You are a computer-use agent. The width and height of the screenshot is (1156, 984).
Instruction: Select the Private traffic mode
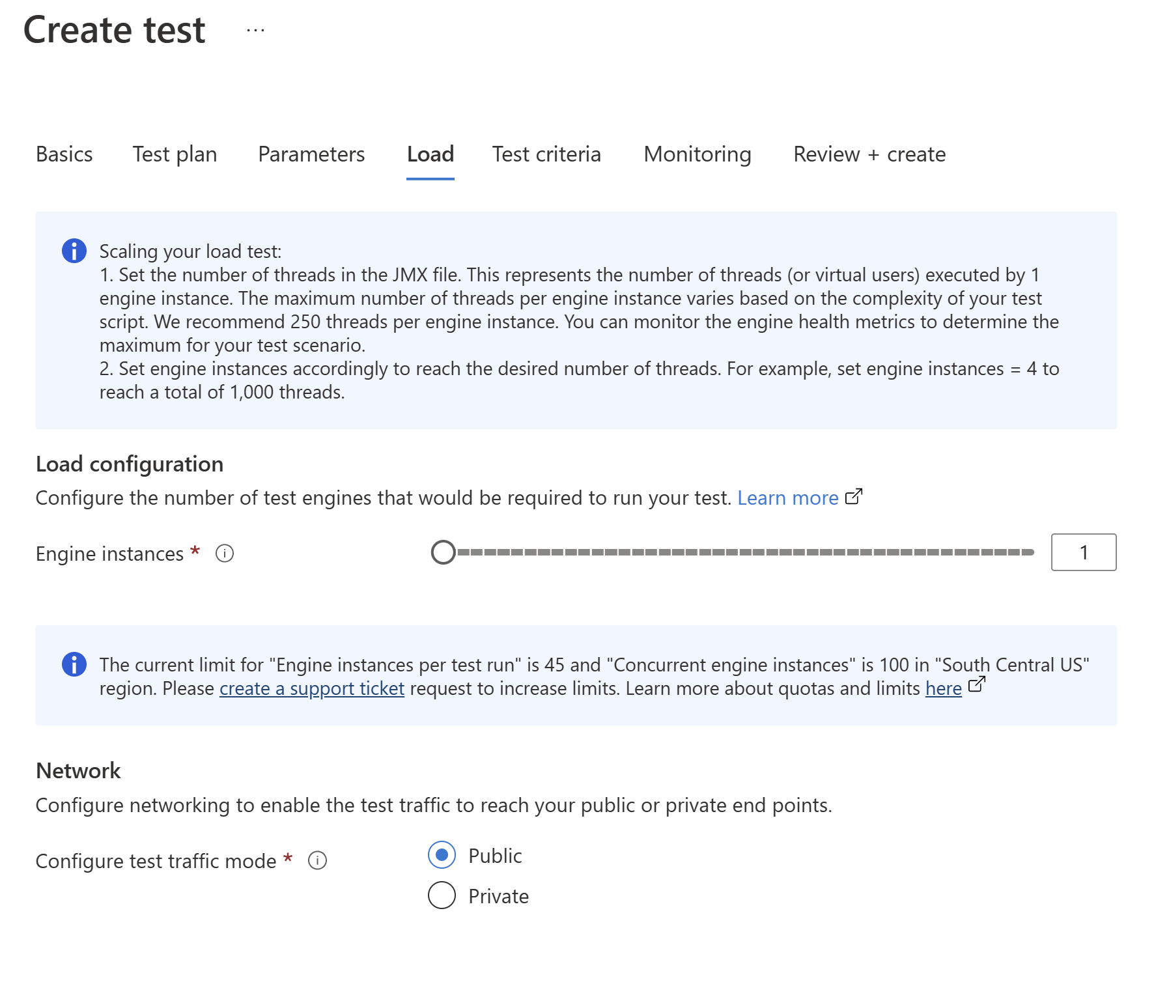442,895
